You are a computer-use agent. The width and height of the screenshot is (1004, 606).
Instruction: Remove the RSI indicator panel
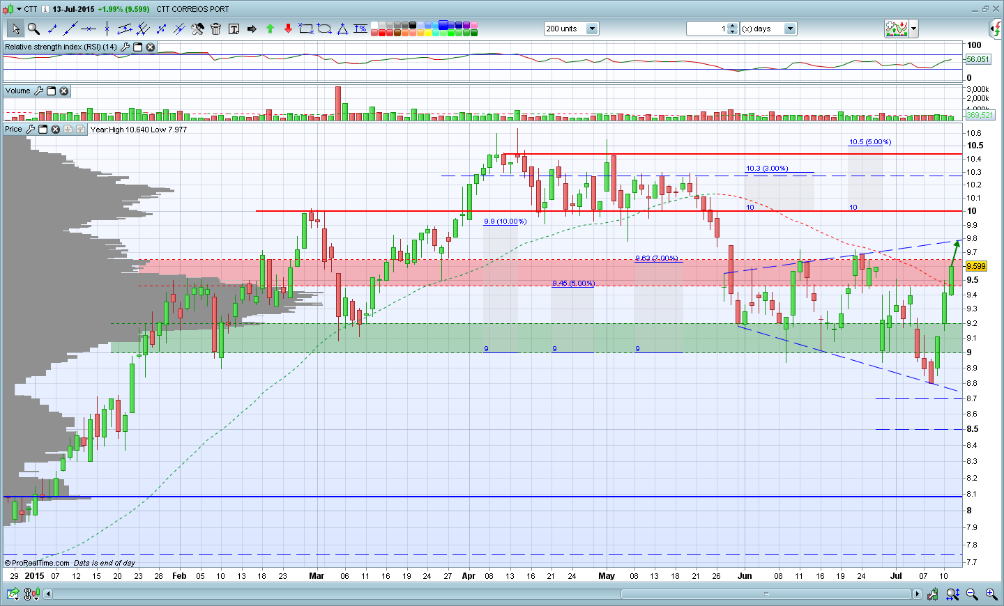[150, 47]
